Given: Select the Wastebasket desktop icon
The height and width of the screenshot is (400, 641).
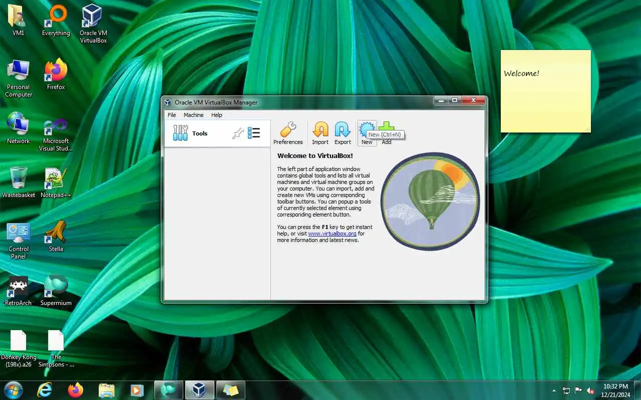Looking at the screenshot, I should [x=19, y=182].
